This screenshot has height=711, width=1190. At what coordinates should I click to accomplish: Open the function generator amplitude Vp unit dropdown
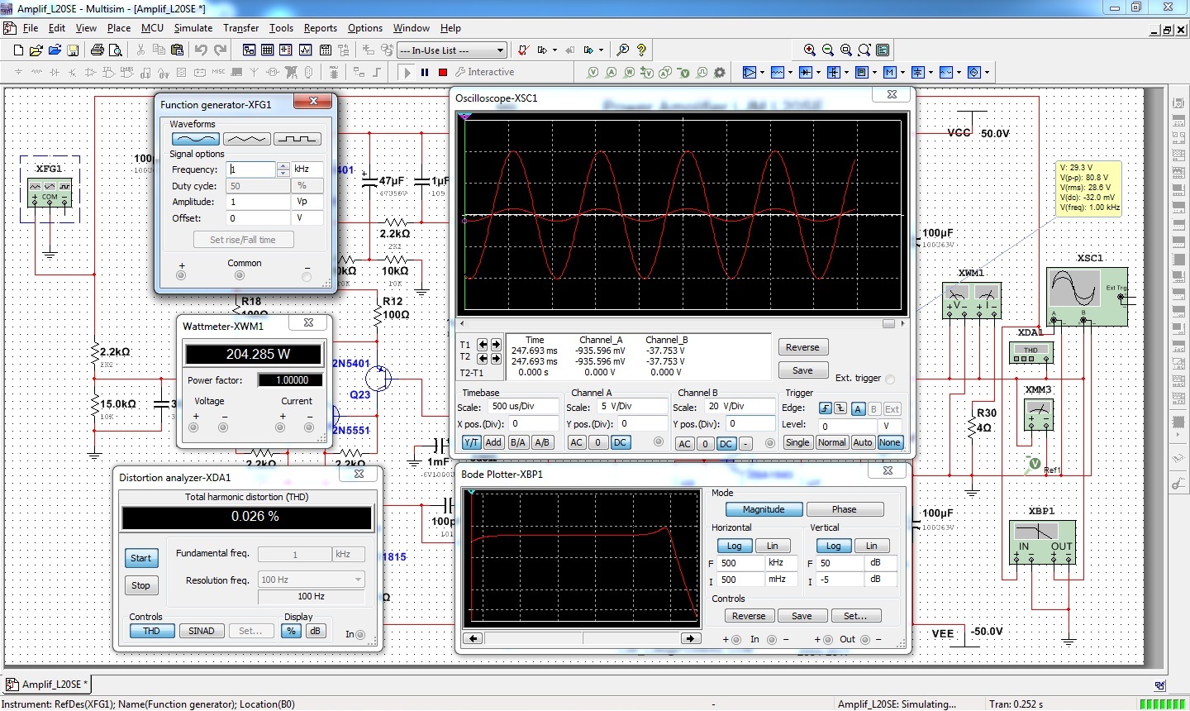[x=309, y=202]
